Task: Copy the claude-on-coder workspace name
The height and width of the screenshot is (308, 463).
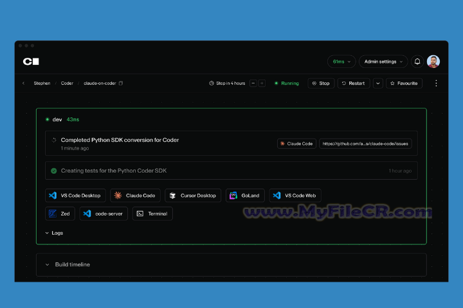Action: pyautogui.click(x=121, y=83)
